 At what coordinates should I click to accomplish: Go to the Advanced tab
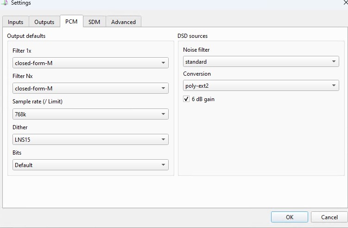click(123, 22)
